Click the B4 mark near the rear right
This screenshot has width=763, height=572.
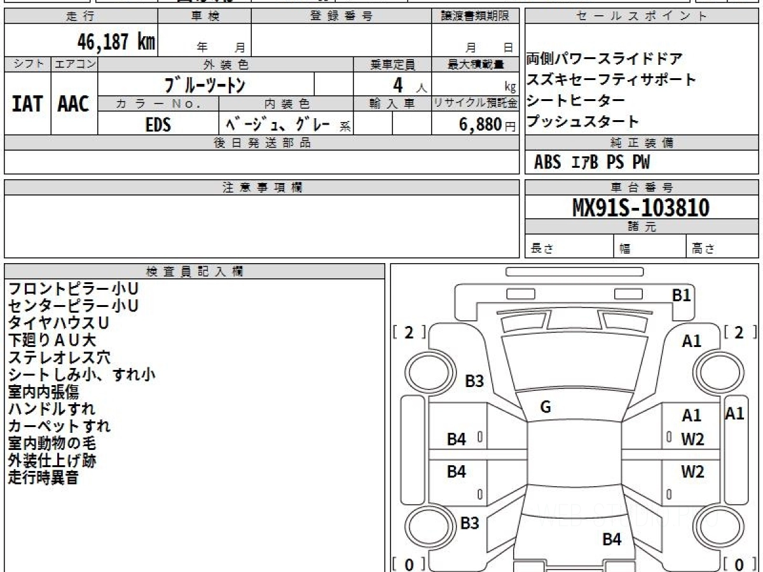click(611, 540)
